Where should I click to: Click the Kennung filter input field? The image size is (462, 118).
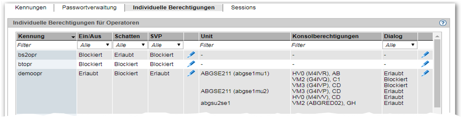click(46, 45)
